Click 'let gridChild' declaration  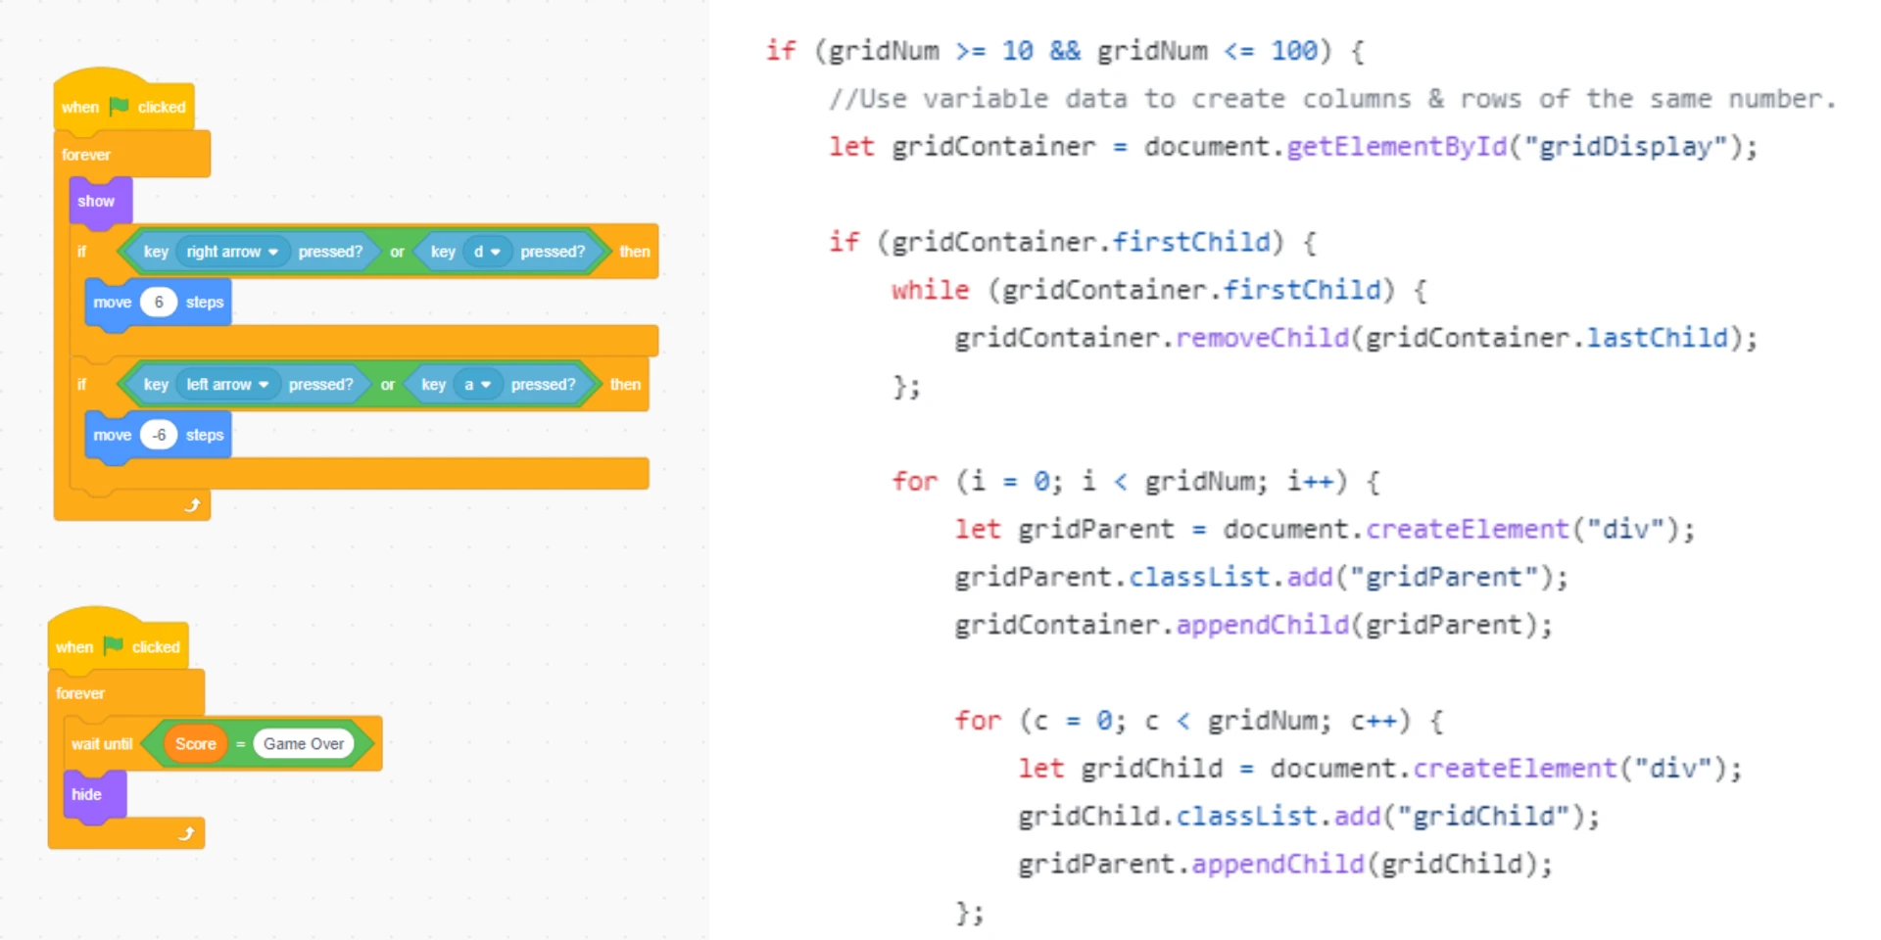click(x=1380, y=769)
